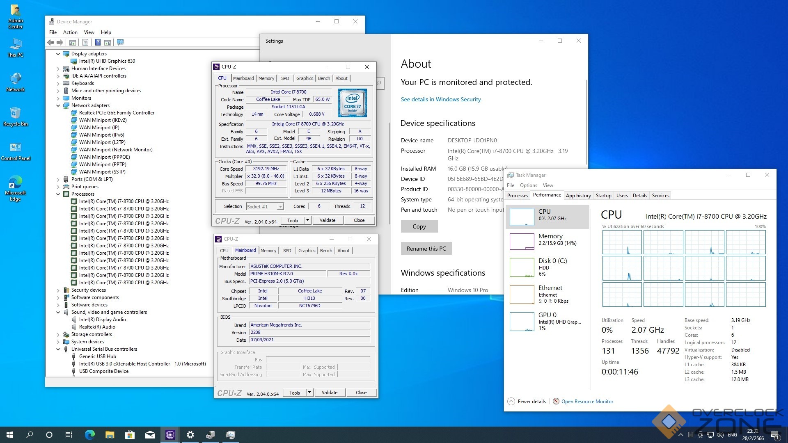The height and width of the screenshot is (443, 788).
Task: Switch to Startup tab in Task Manager
Action: point(603,196)
